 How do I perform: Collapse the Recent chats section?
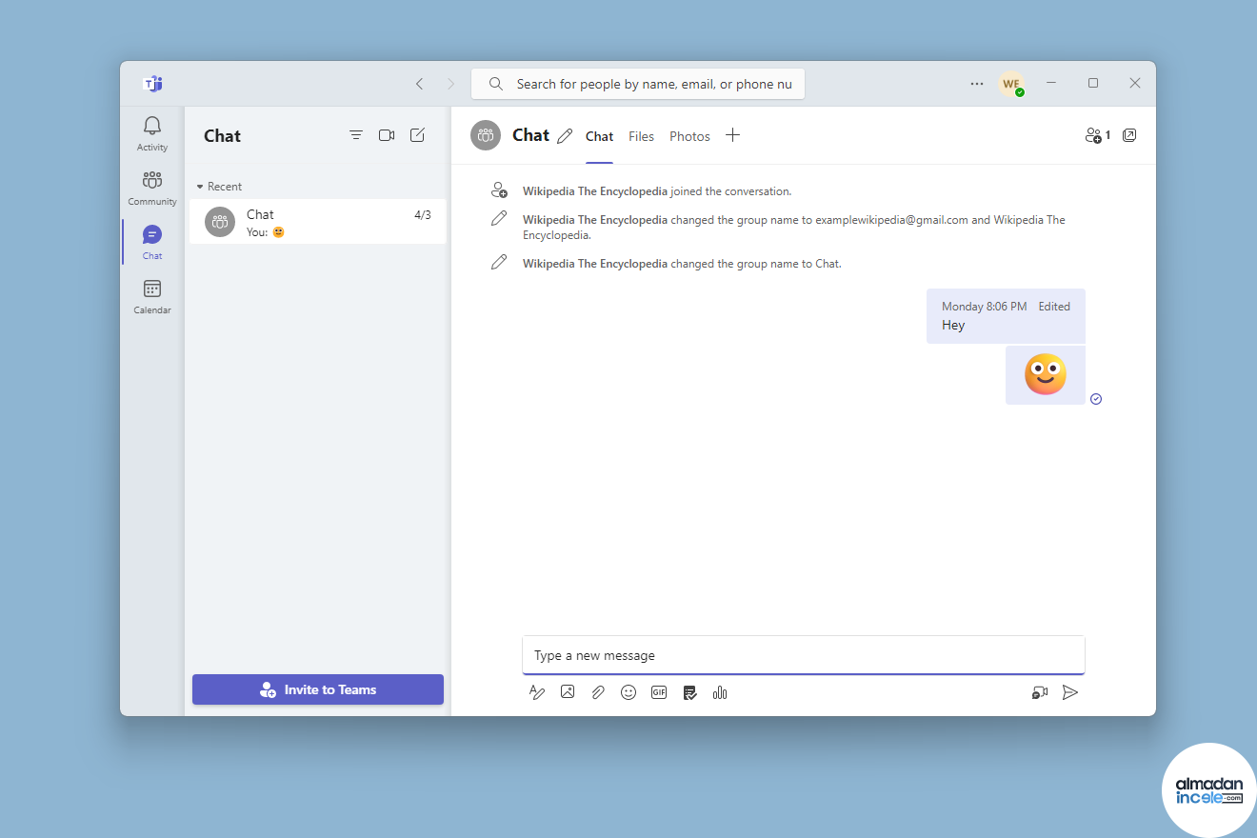pos(219,187)
